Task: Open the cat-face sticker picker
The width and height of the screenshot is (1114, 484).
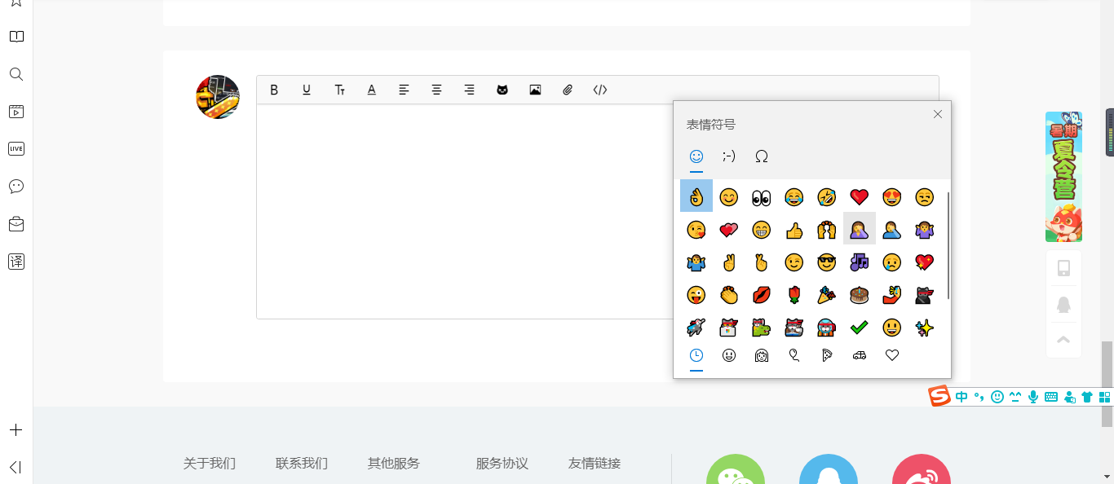Action: tap(502, 90)
